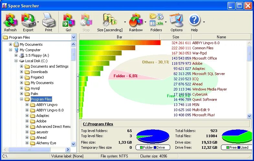Select Advanced Direct Remailer folder in tree
The height and width of the screenshot is (161, 254).
coord(53,127)
